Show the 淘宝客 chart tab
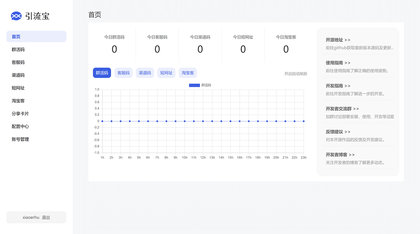Screen dimensions: 420x234 click(188, 73)
